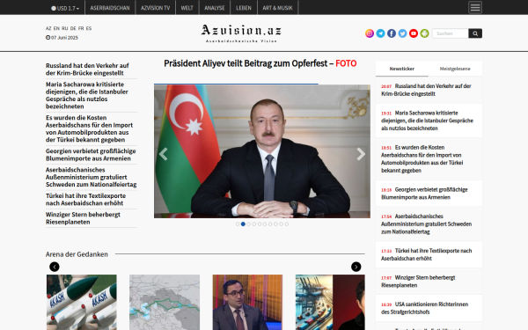The height and width of the screenshot is (330, 528).
Task: Click the search magnifier button
Action: coord(475,33)
